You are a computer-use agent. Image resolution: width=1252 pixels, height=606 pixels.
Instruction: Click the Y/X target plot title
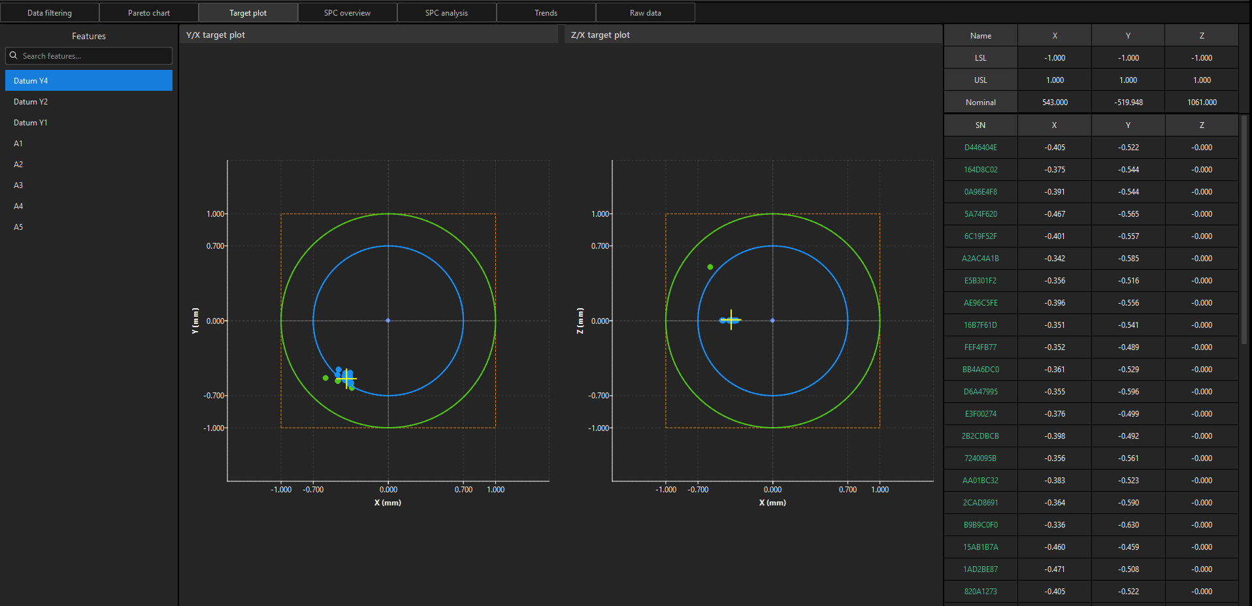pos(216,35)
